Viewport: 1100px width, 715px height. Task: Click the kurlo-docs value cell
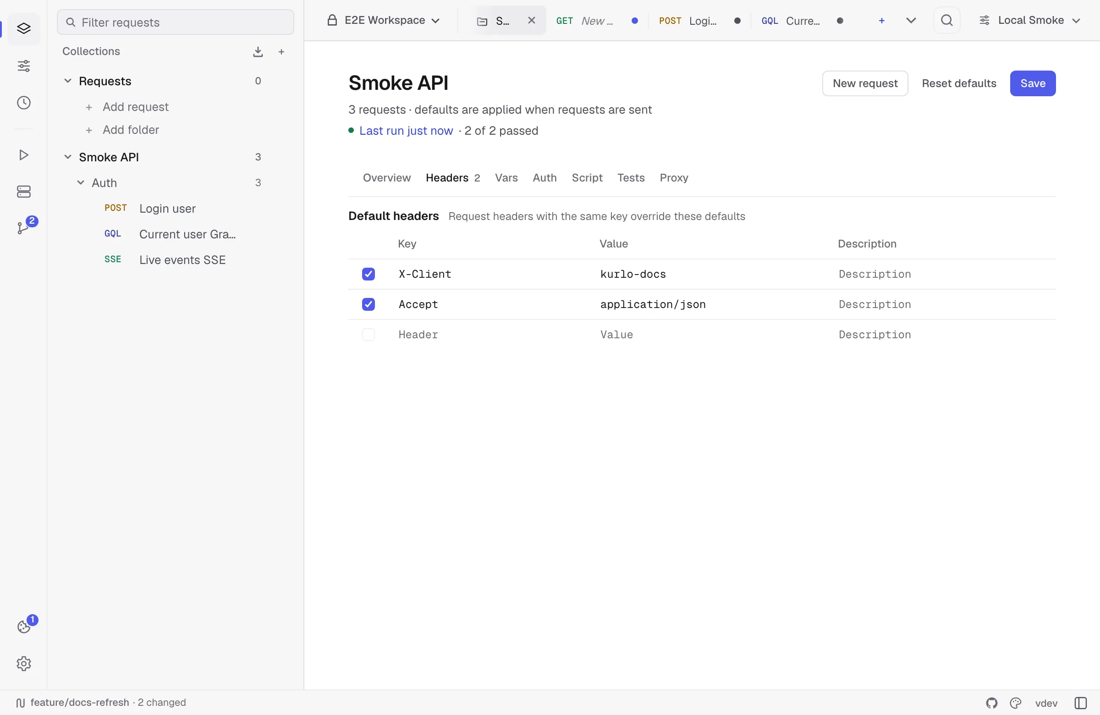[712, 274]
